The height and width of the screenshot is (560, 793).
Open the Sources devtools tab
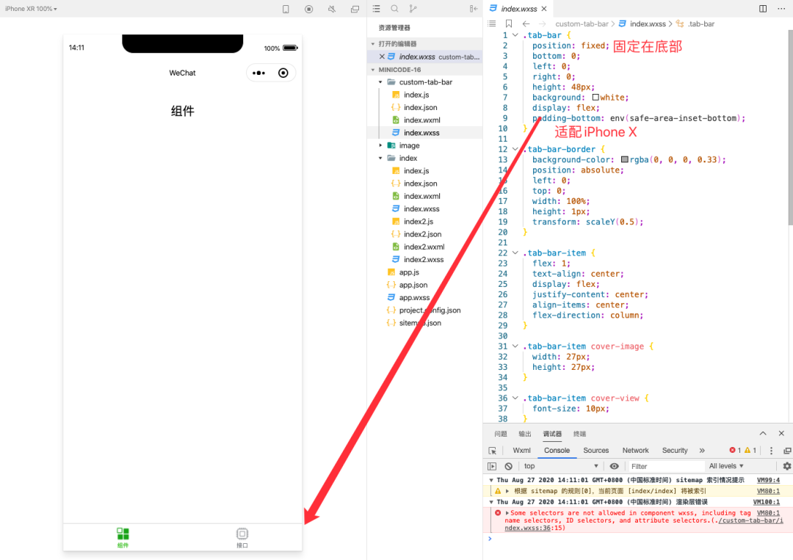pyautogui.click(x=595, y=451)
